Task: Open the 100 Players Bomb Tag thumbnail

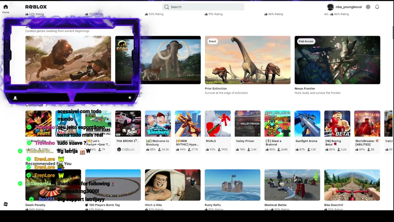Action: point(113,185)
